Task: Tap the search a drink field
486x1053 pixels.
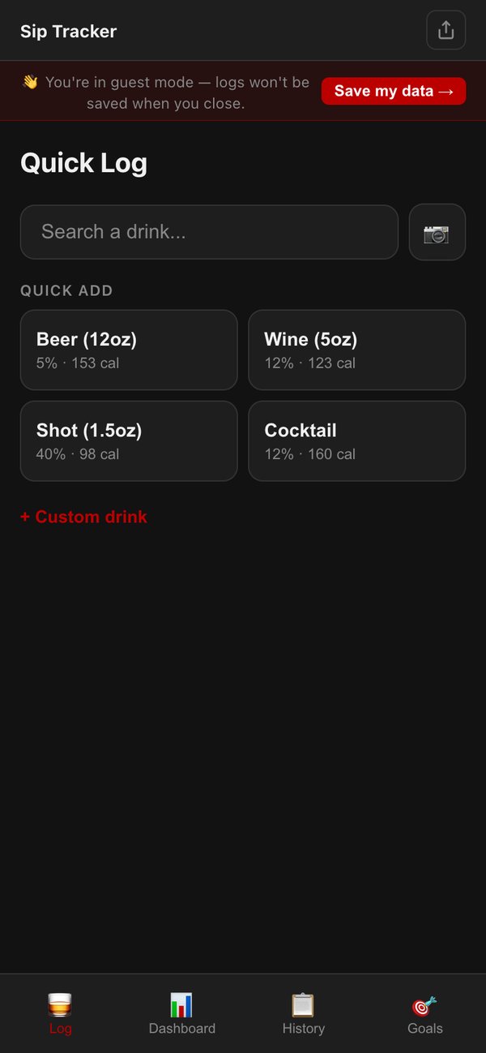Action: point(209,232)
